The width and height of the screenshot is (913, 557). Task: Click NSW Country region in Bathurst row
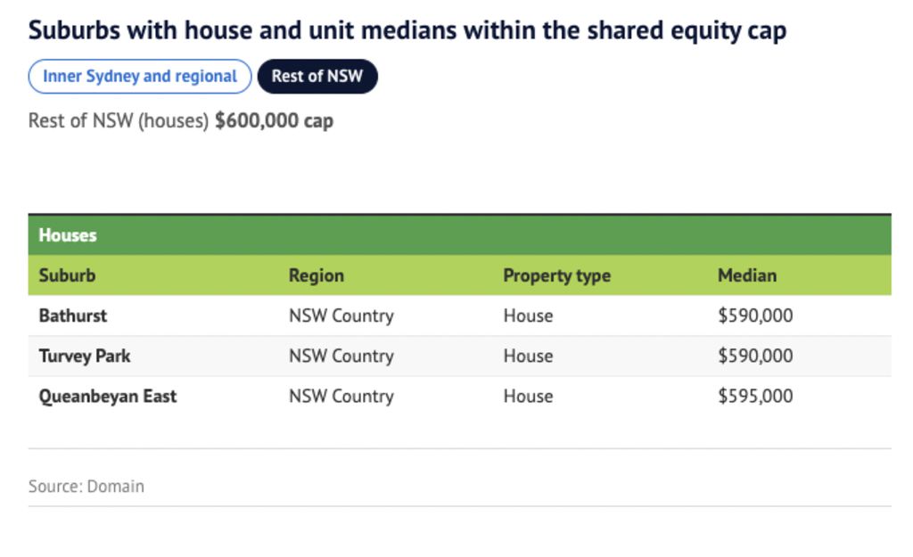click(341, 315)
